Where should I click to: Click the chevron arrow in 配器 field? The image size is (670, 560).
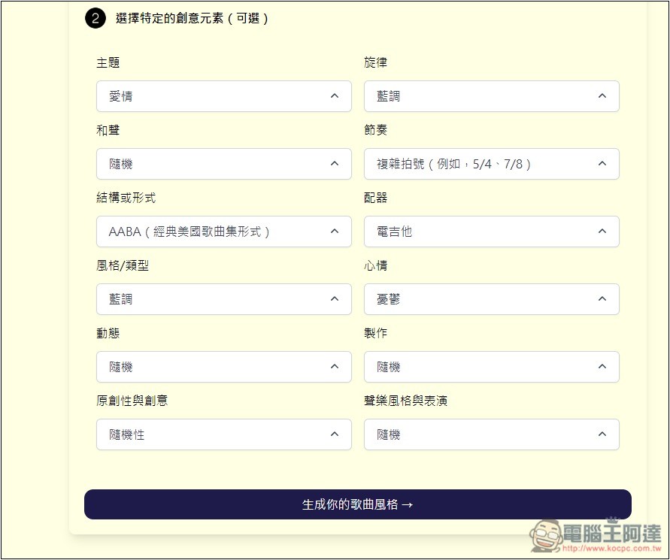tap(602, 232)
